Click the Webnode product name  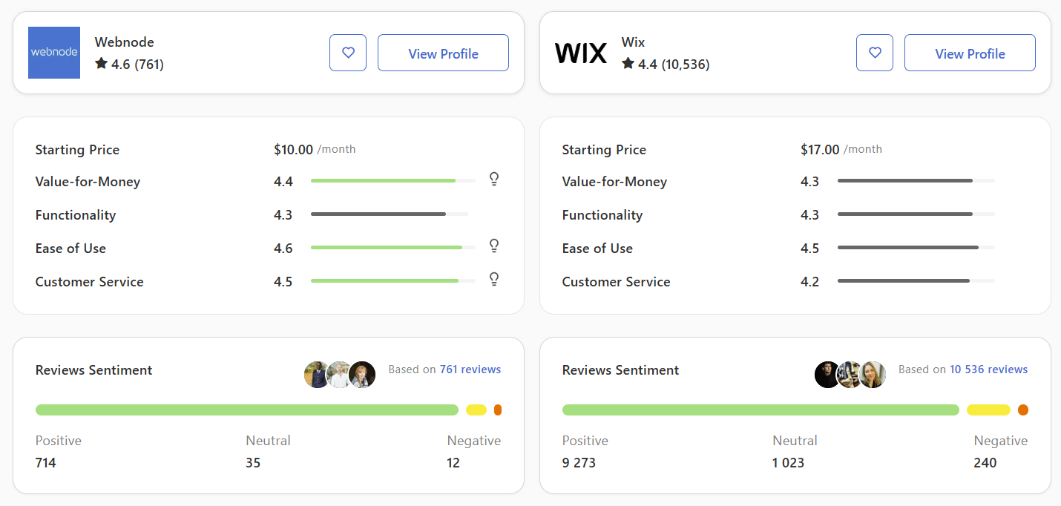tap(125, 42)
